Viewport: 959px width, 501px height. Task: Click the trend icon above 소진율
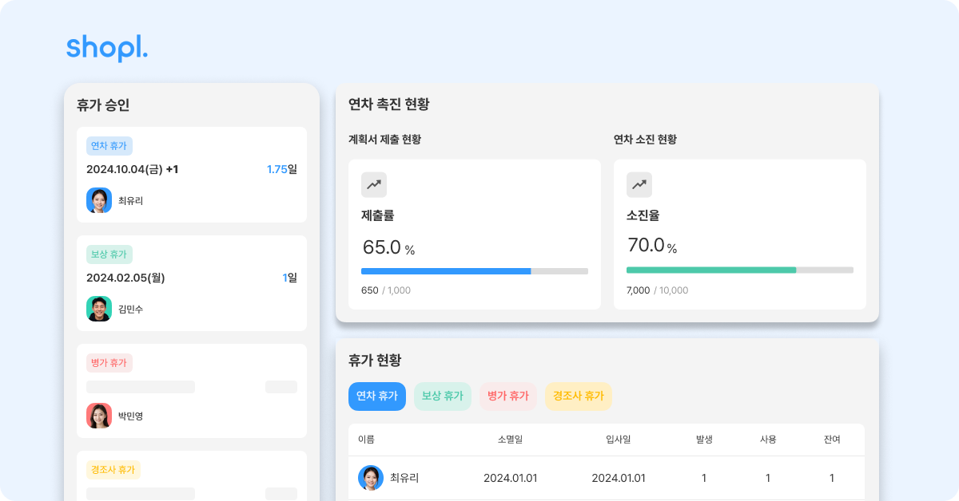pyautogui.click(x=639, y=185)
